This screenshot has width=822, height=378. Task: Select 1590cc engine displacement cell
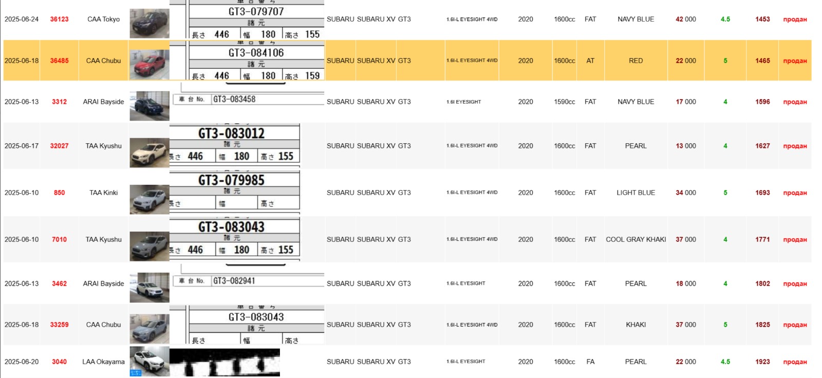565,102
